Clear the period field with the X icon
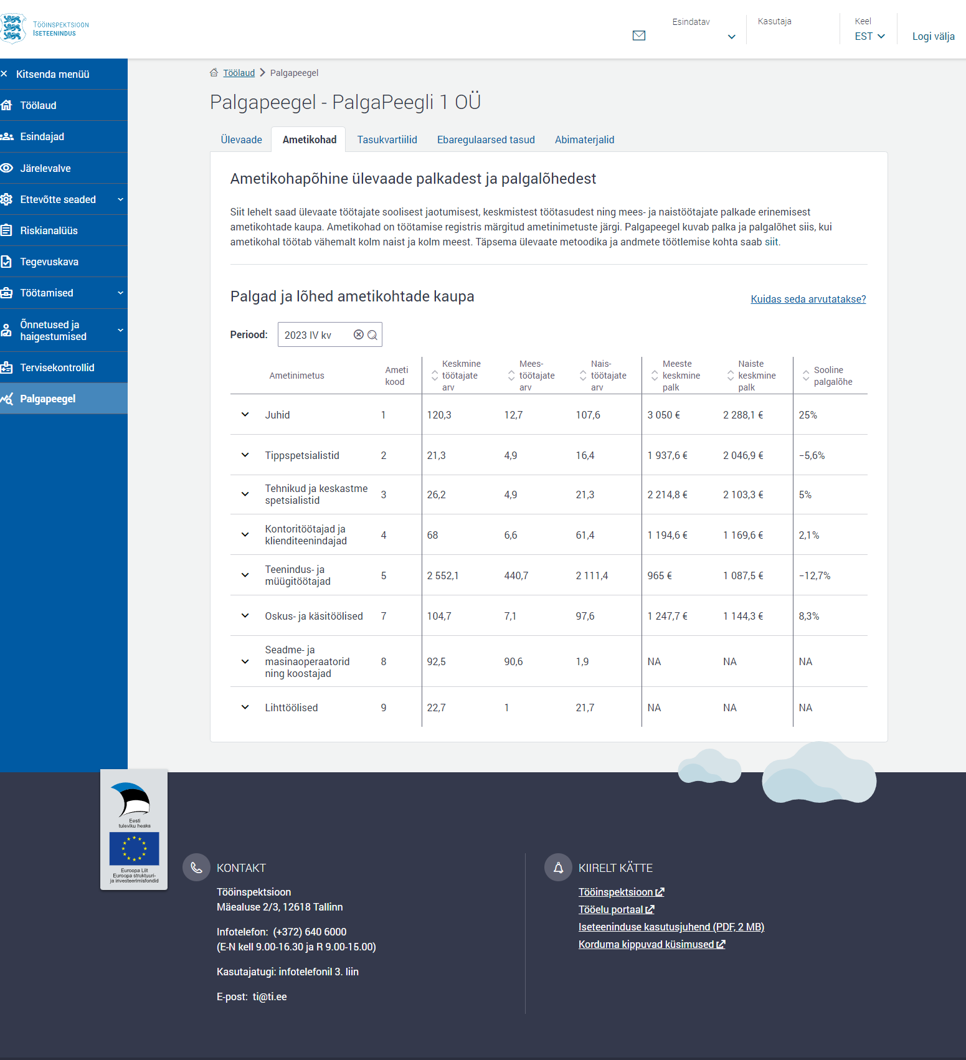Viewport: 966px width, 1060px height. click(359, 334)
